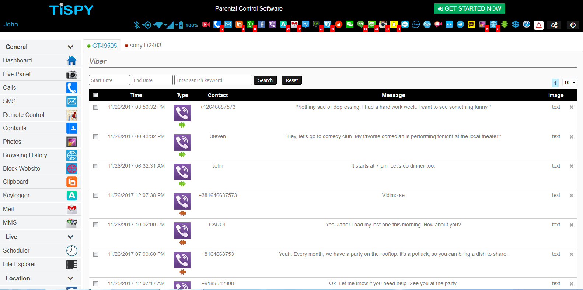Open the Instagram icon in top toolbar
583x290 pixels.
(x=383, y=24)
